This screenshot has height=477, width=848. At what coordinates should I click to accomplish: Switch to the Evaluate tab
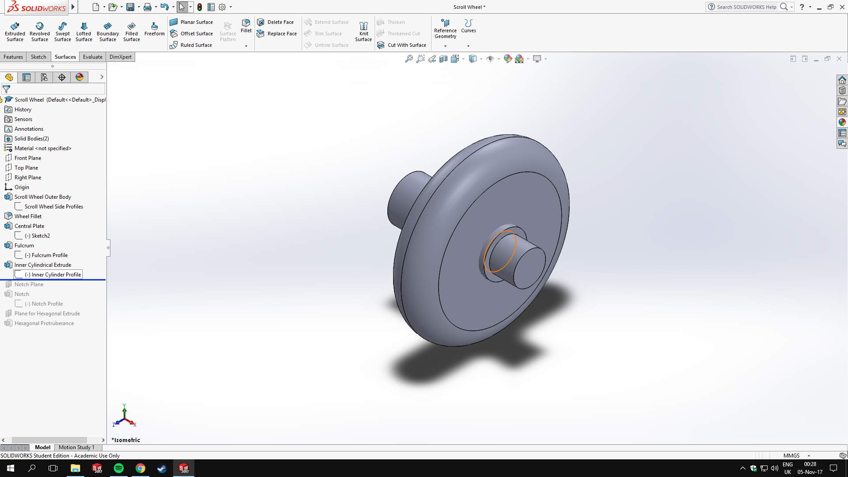pos(93,57)
